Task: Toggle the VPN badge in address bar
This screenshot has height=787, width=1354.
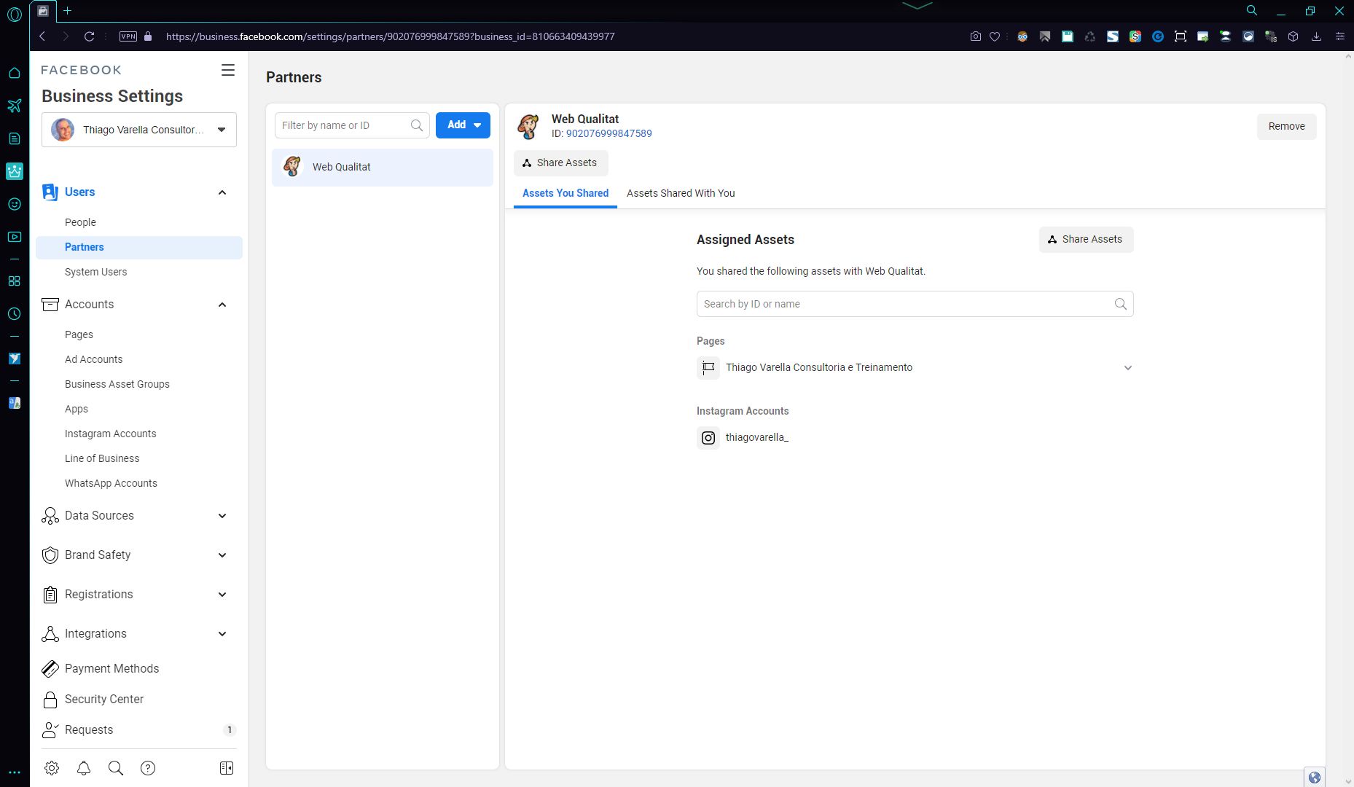Action: (x=128, y=36)
